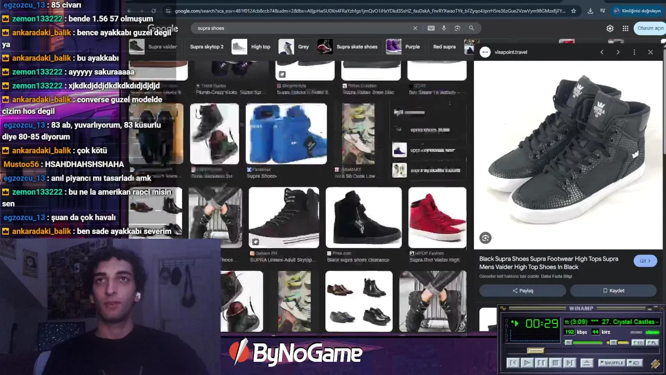Start voice search with microphone icon

pyautogui.click(x=444, y=28)
